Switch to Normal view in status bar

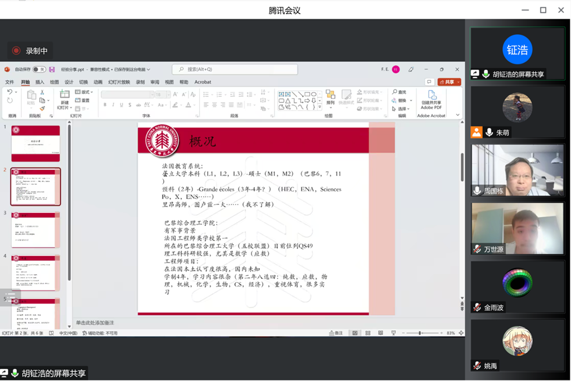pos(355,333)
